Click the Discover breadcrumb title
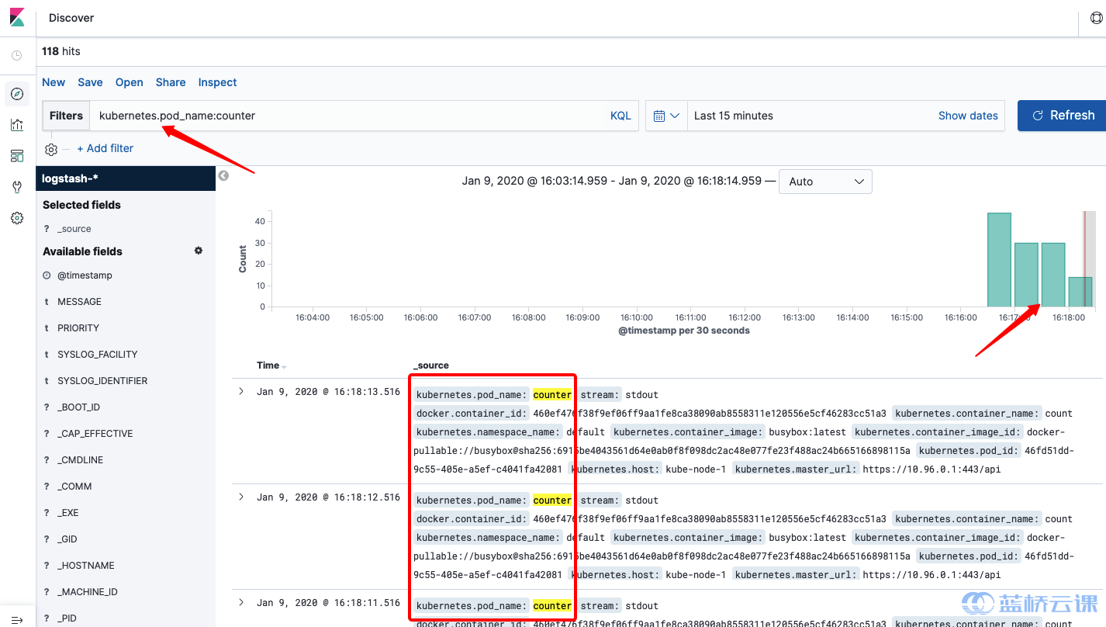The width and height of the screenshot is (1106, 627). (71, 18)
